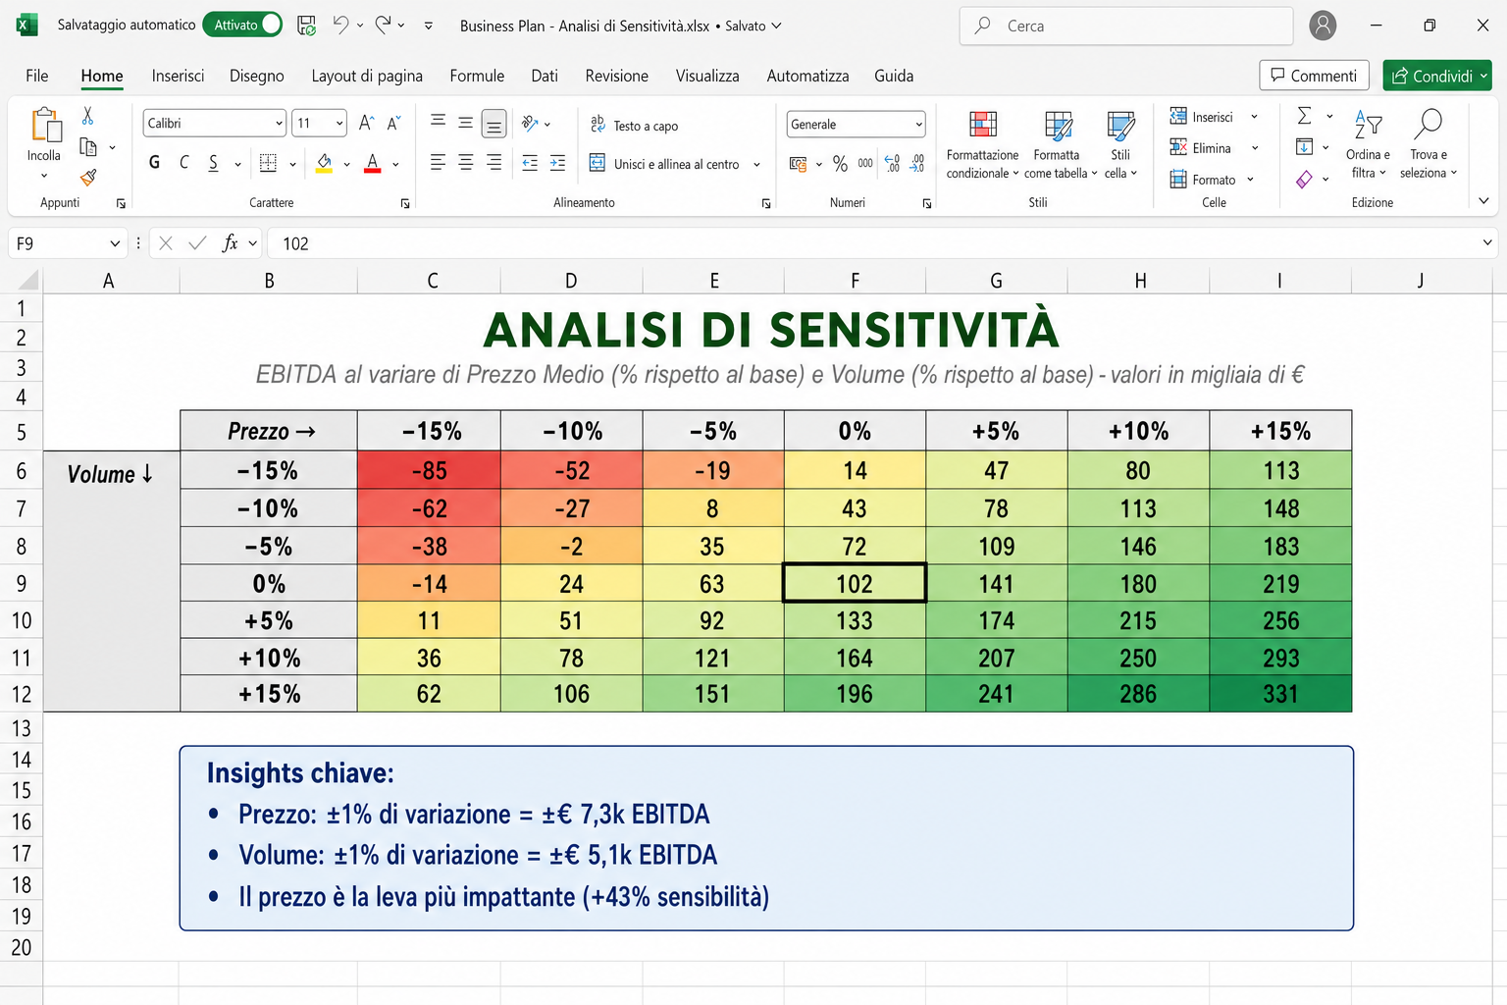Toggle align text left
The width and height of the screenshot is (1507, 1005).
tap(438, 163)
